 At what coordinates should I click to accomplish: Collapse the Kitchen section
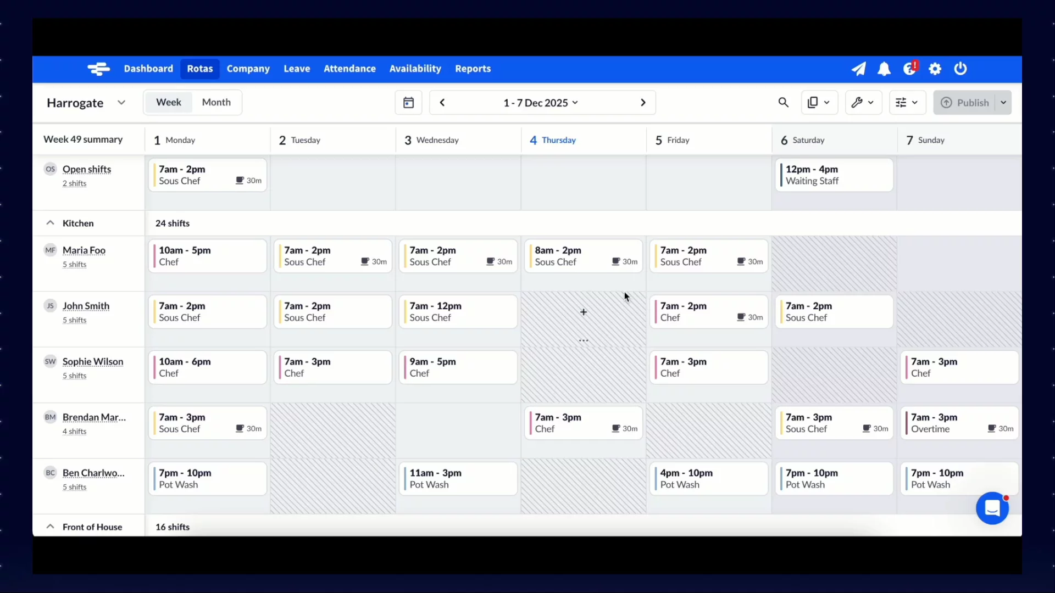tap(50, 223)
